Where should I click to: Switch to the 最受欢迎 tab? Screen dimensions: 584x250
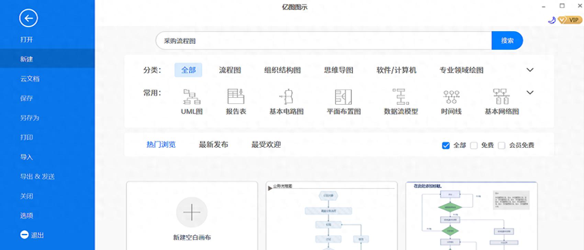point(266,144)
